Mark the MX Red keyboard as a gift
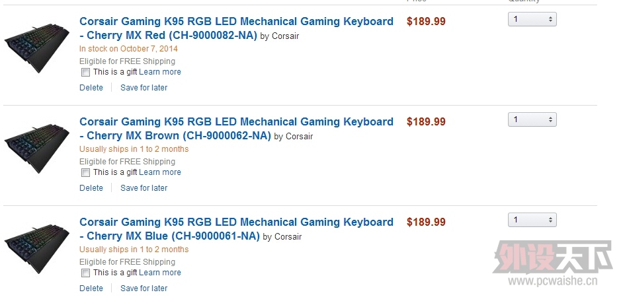This screenshot has width=625, height=303. point(85,73)
